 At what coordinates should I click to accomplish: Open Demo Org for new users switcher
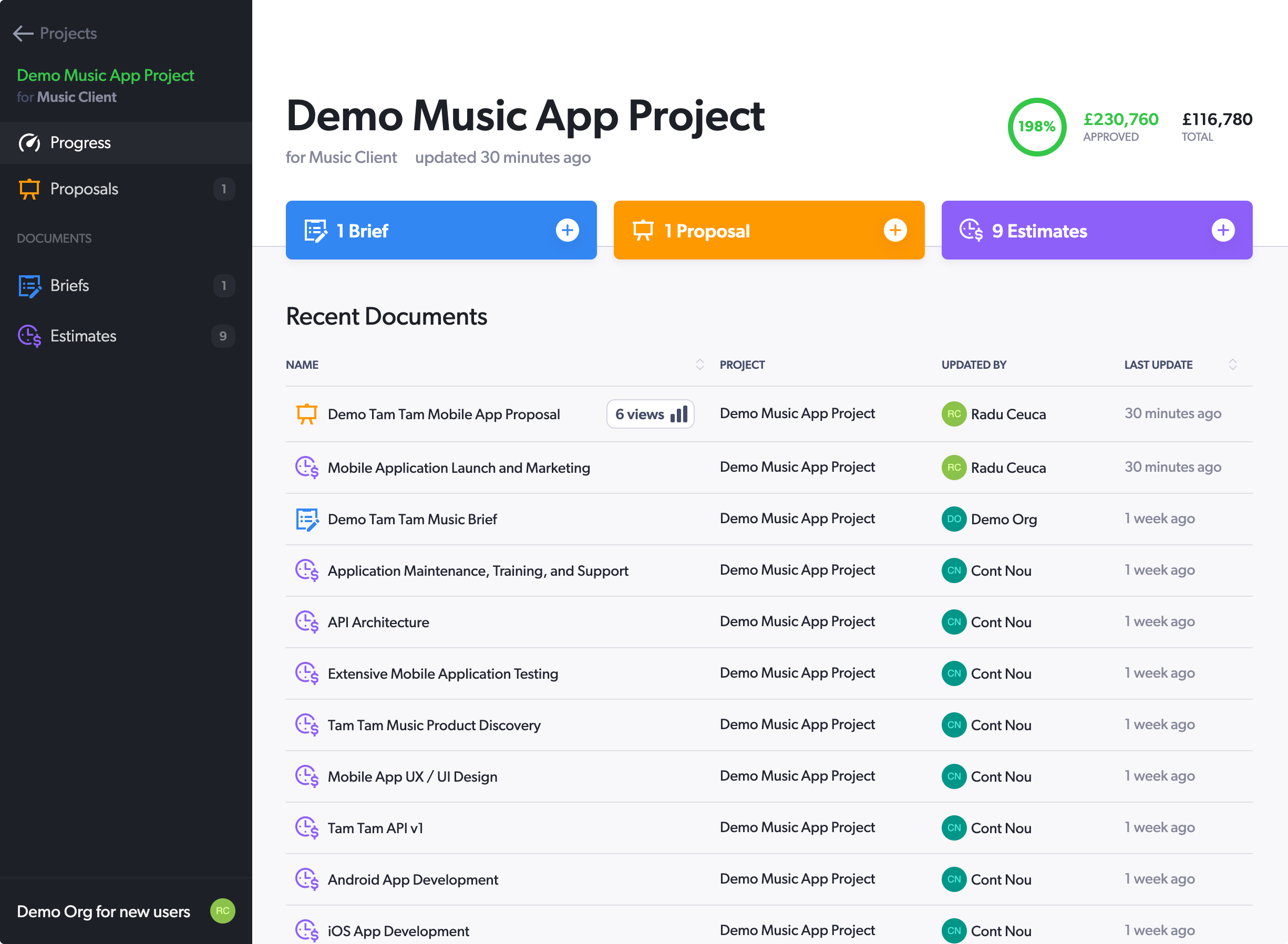coord(104,911)
